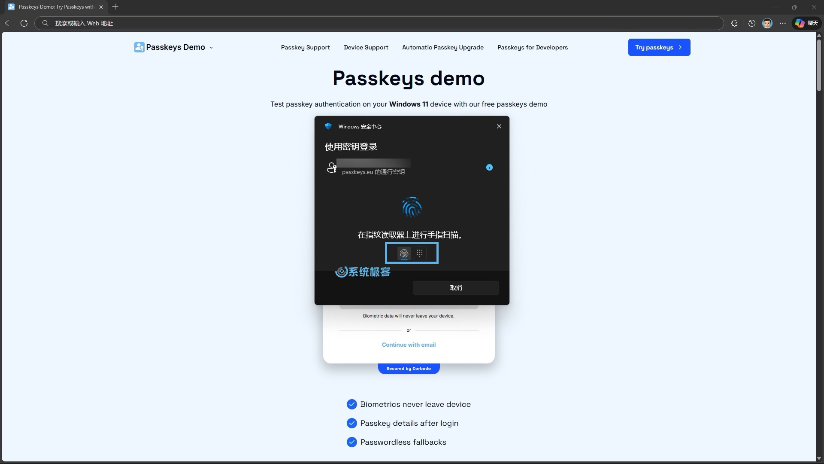Click the Try passkeys button
824x464 pixels.
pyautogui.click(x=659, y=47)
